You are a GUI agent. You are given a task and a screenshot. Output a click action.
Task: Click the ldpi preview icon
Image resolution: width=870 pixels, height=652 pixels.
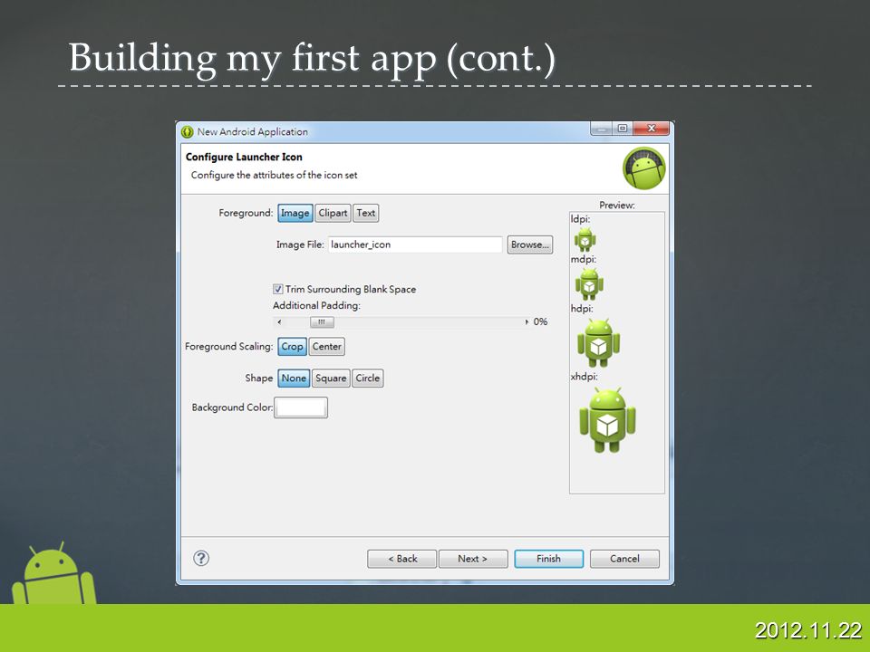(x=585, y=239)
